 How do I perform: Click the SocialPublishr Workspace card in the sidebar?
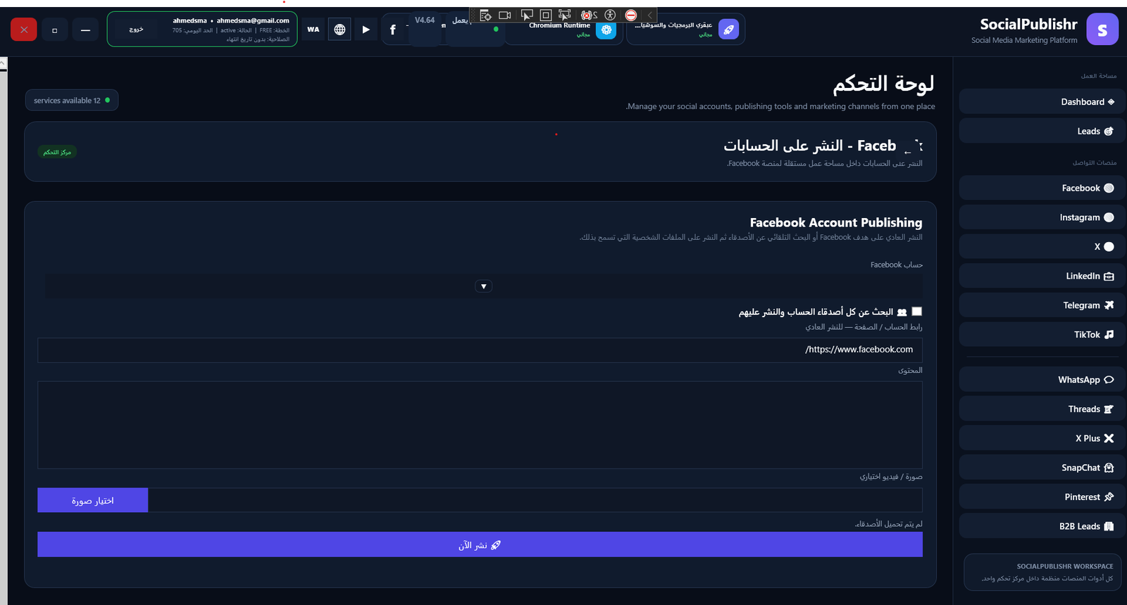pos(1042,572)
